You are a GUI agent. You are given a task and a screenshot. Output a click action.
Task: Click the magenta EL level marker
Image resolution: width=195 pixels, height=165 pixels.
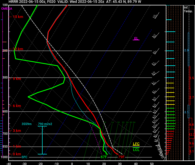point(136,39)
